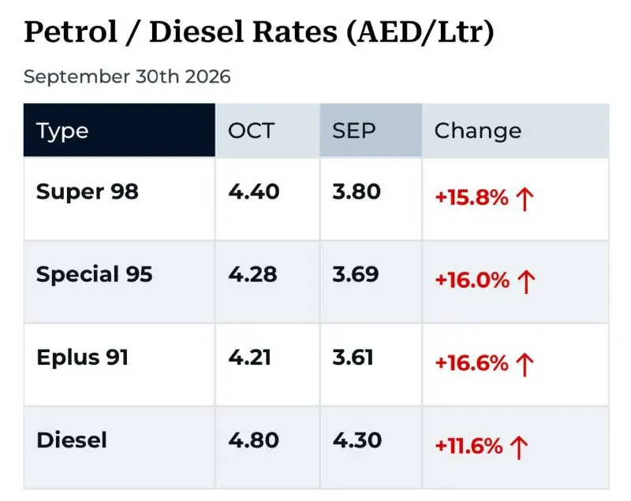Viewport: 631px width, 501px height.
Task: Click the red up arrow beside +11.6%
Action: click(519, 447)
